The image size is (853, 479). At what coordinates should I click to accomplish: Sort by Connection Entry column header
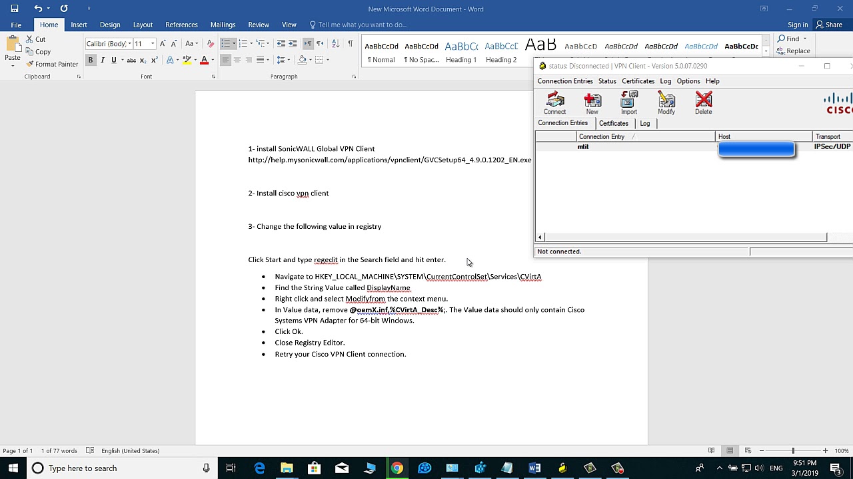pos(645,137)
